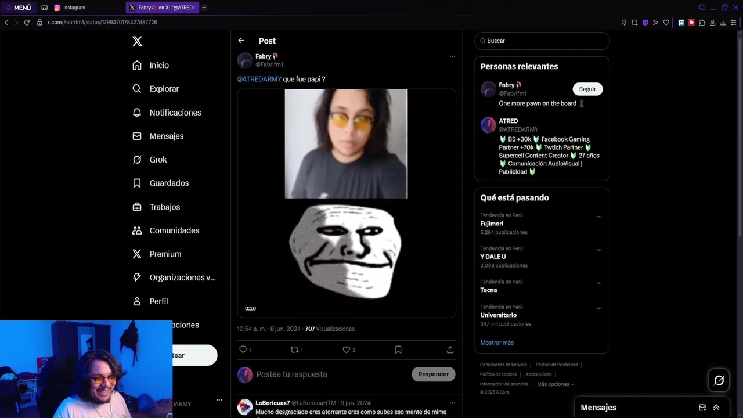Screen dimensions: 743x418
Task: Open Política de Privacidad link
Action: click(x=557, y=365)
